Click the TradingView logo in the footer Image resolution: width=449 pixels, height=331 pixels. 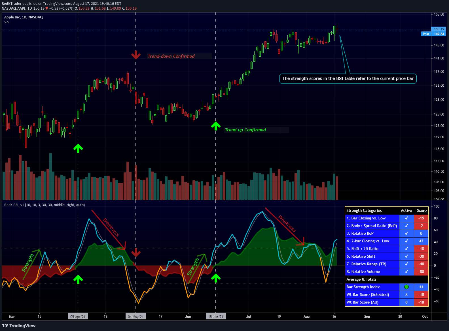click(19, 326)
